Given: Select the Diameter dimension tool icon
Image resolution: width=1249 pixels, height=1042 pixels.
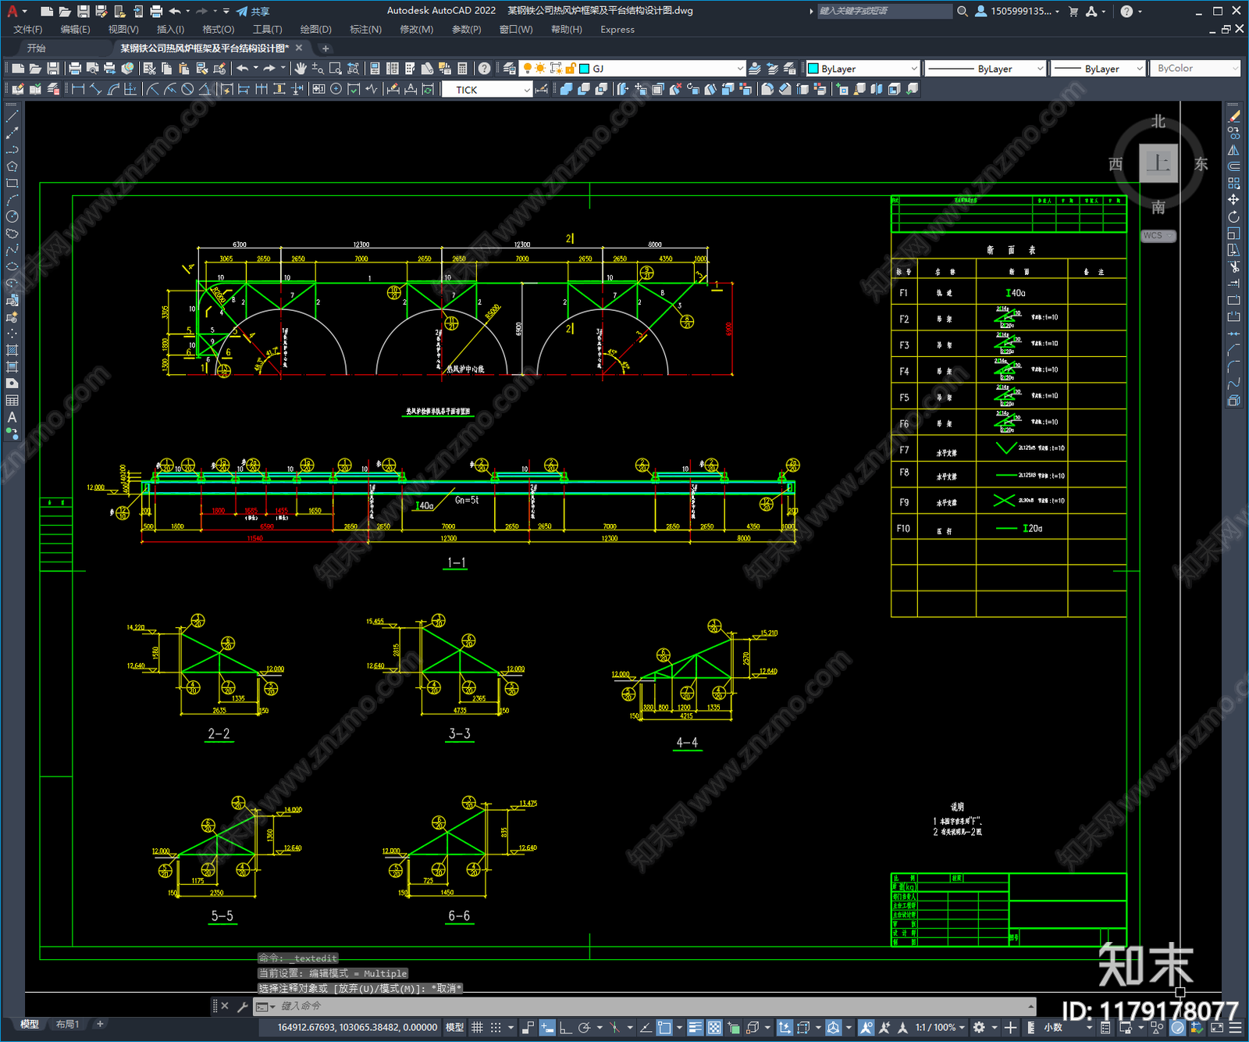Looking at the screenshot, I should (x=187, y=89).
